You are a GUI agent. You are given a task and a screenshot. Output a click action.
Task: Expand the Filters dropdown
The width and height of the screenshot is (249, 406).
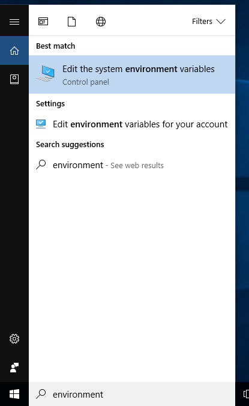coord(209,21)
